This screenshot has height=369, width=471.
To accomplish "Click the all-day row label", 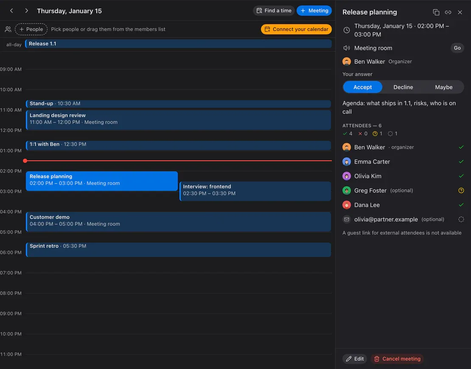I will click(14, 45).
